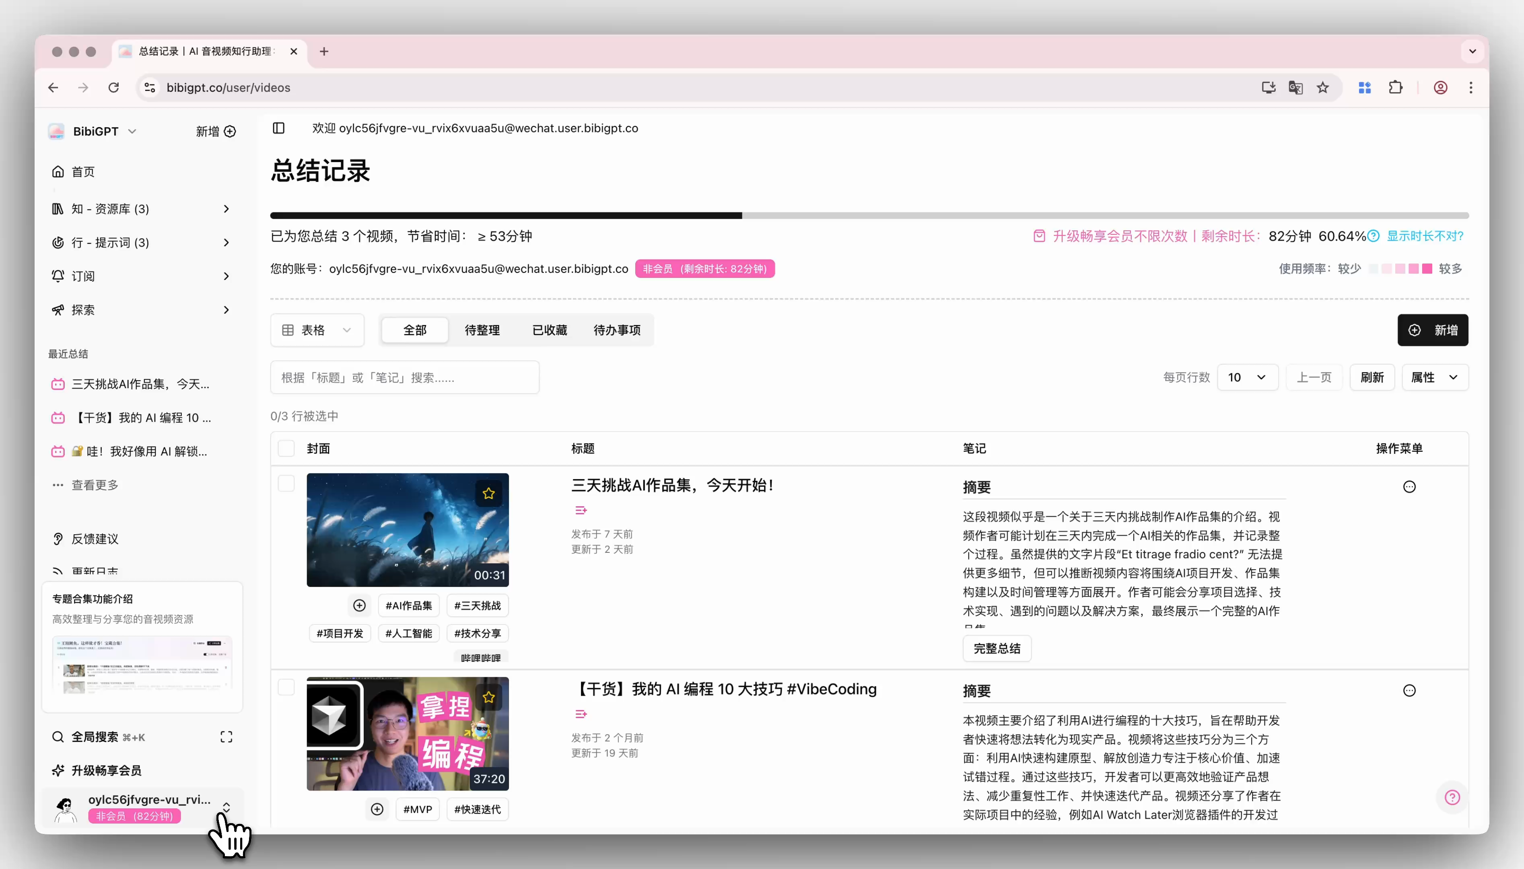Open browser profile avatar icon

1440,88
